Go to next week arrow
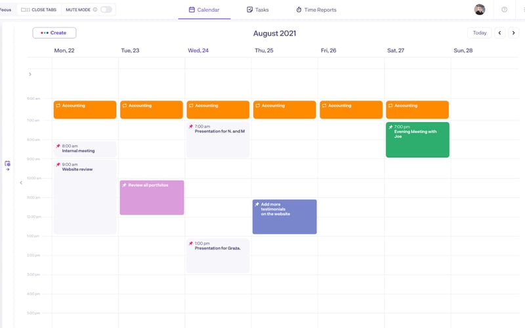This screenshot has height=328, width=525. click(513, 33)
